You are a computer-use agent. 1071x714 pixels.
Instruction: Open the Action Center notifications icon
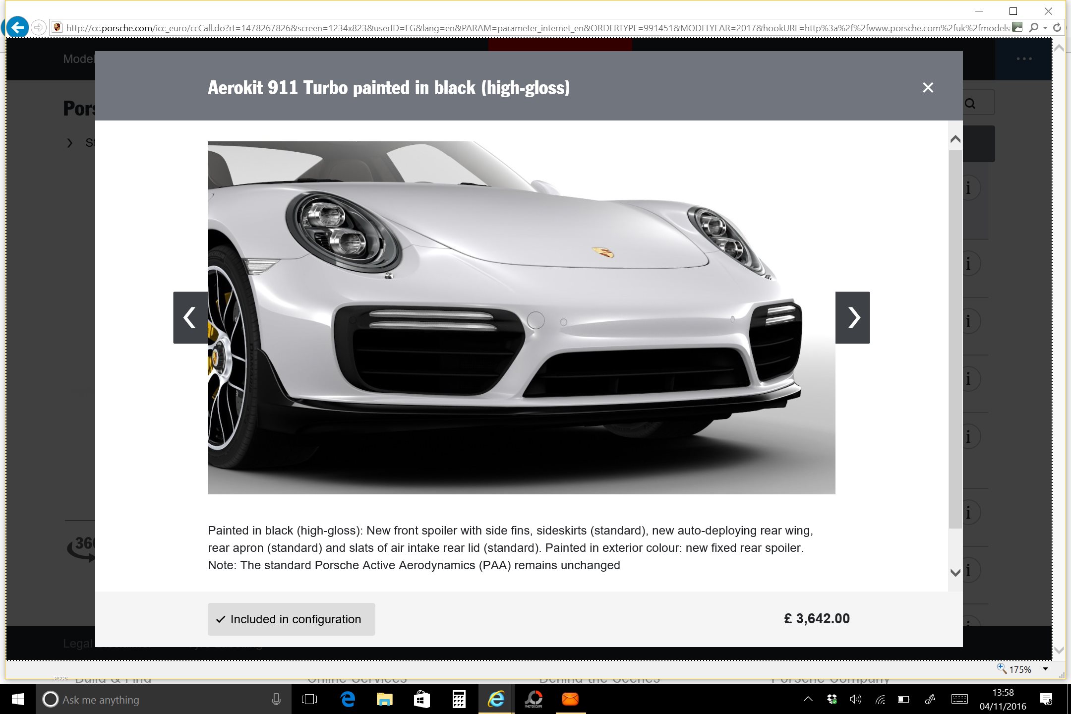coord(1046,700)
